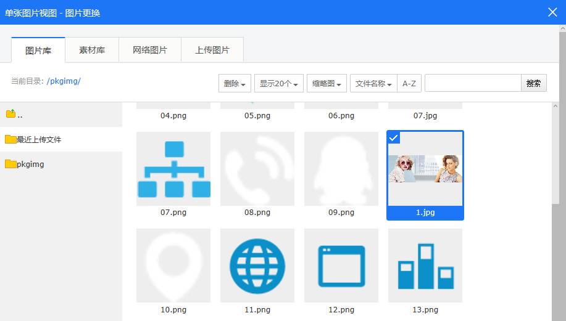Open the 最近上传文件 folder

click(x=61, y=139)
